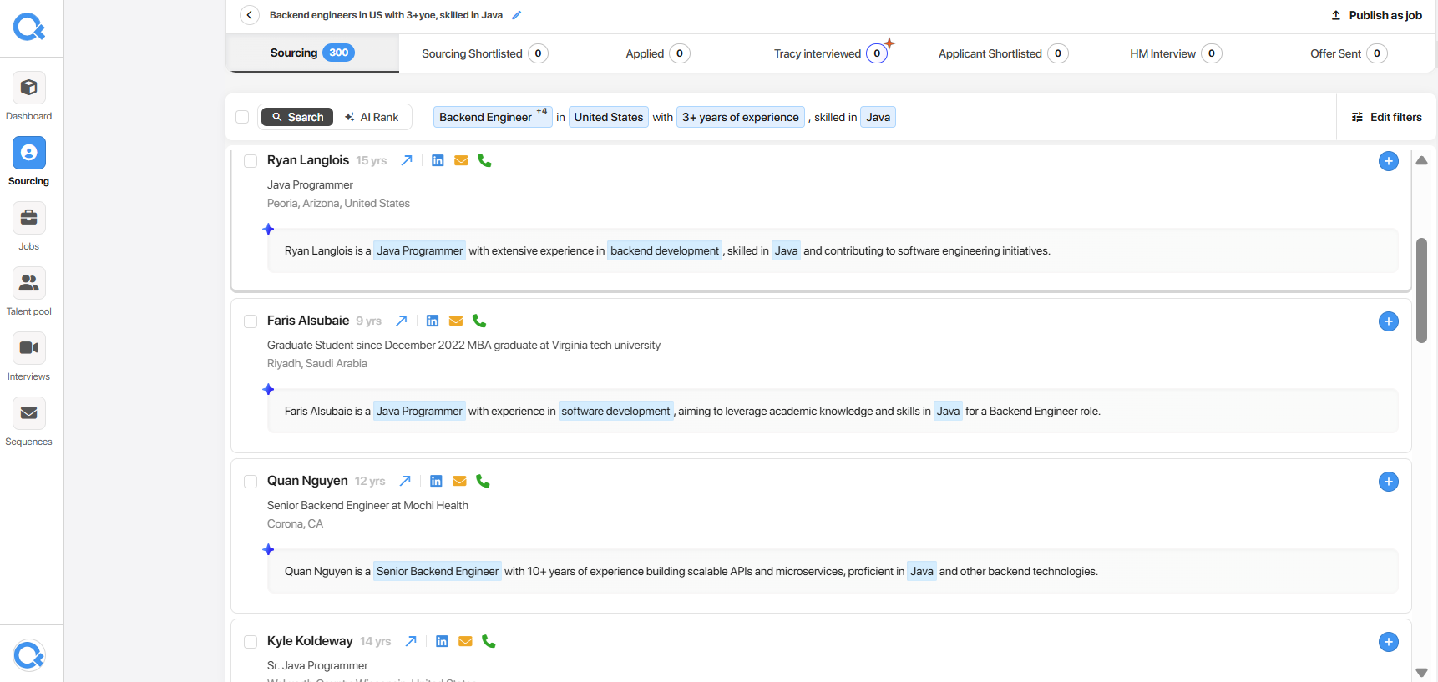Switch to the Applied tab
The image size is (1438, 682).
pyautogui.click(x=658, y=53)
